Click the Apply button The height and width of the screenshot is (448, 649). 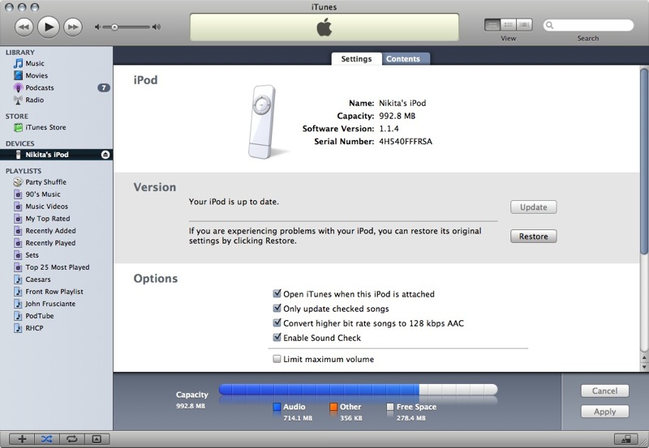[604, 412]
